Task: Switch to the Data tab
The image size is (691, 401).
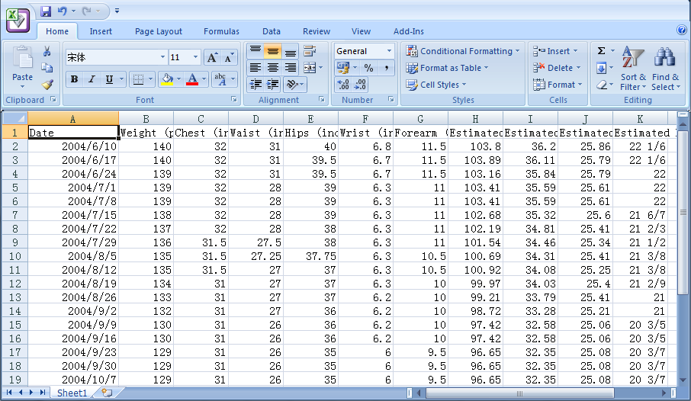Action: (272, 31)
